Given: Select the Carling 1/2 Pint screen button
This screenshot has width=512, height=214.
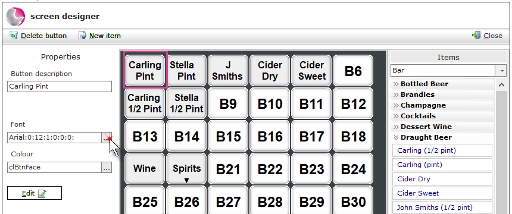Looking at the screenshot, I should pyautogui.click(x=145, y=103).
